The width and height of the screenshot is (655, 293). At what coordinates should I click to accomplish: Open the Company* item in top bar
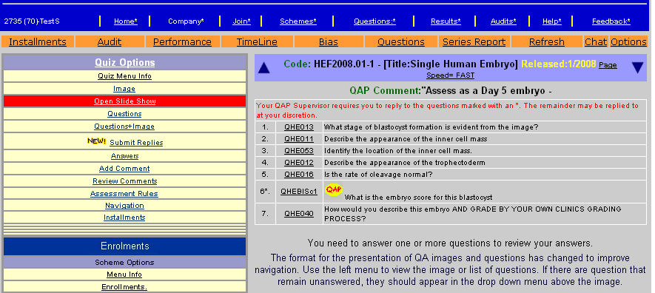point(186,21)
